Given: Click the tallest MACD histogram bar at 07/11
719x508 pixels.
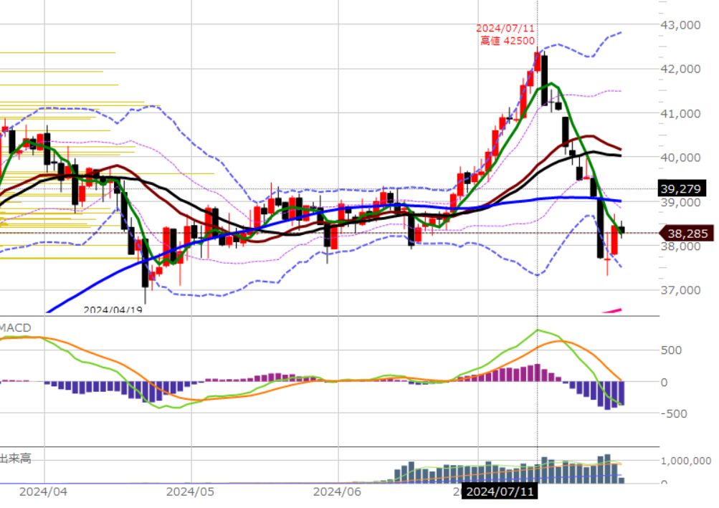Looking at the screenshot, I should click(538, 373).
